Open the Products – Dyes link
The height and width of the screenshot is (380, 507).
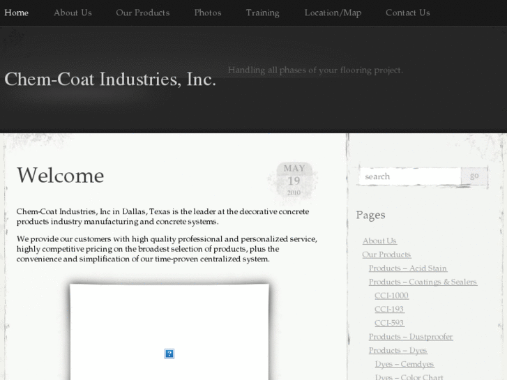[x=398, y=350]
